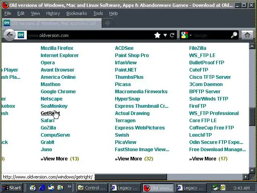Open the Terragen link
Viewport: 257px width, 193px height.
(x=125, y=121)
